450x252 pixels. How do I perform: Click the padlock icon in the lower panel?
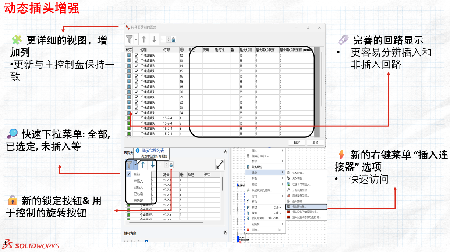(x=171, y=165)
